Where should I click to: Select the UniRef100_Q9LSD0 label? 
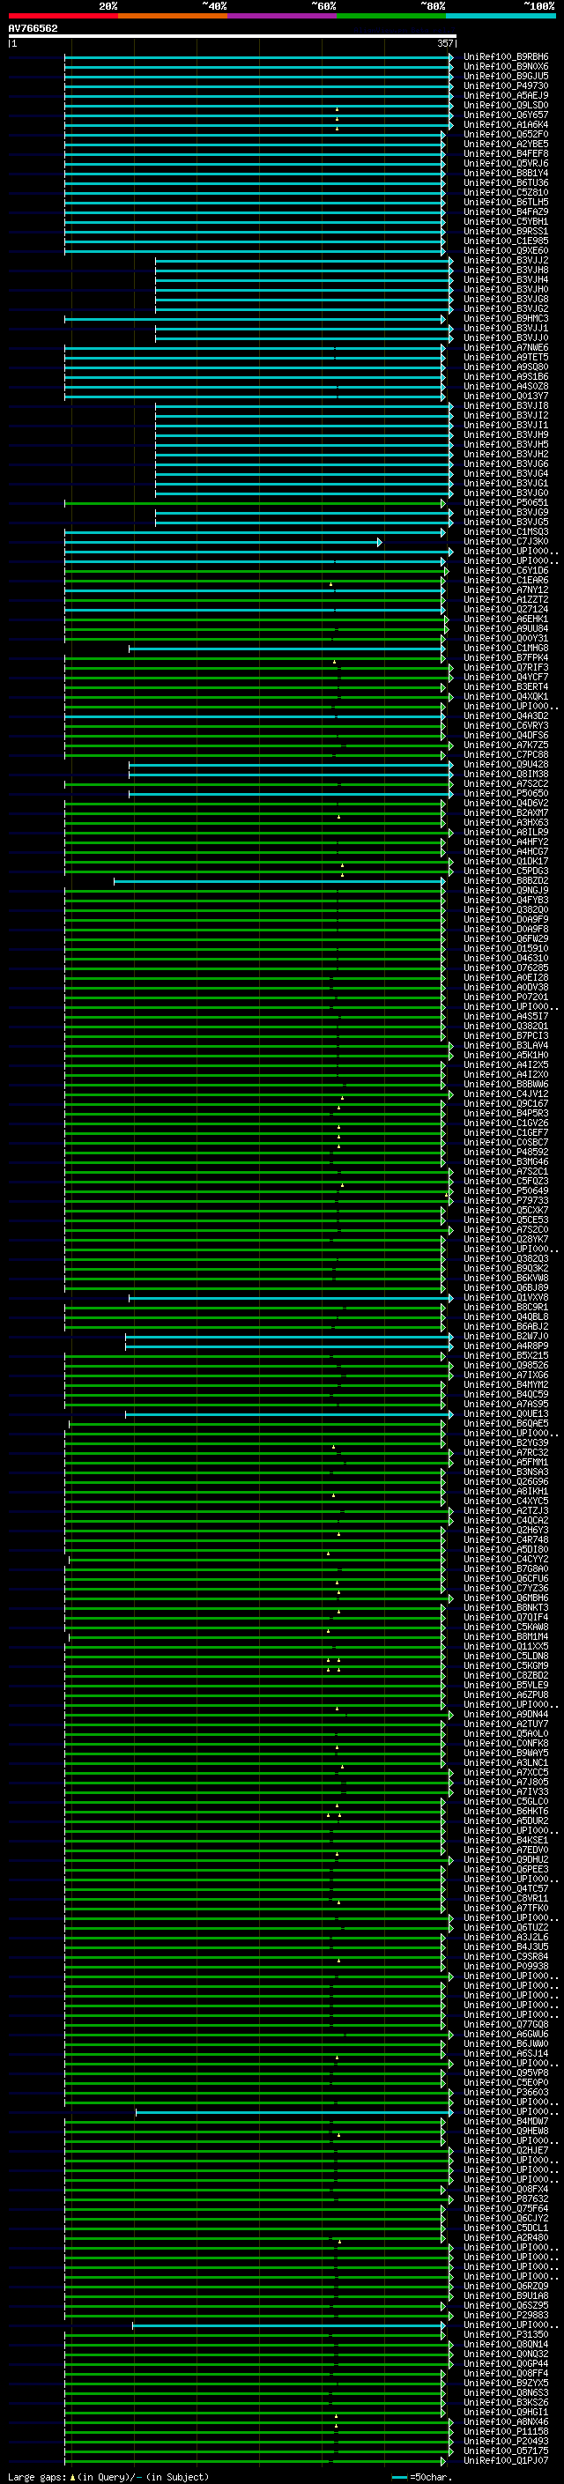(506, 105)
